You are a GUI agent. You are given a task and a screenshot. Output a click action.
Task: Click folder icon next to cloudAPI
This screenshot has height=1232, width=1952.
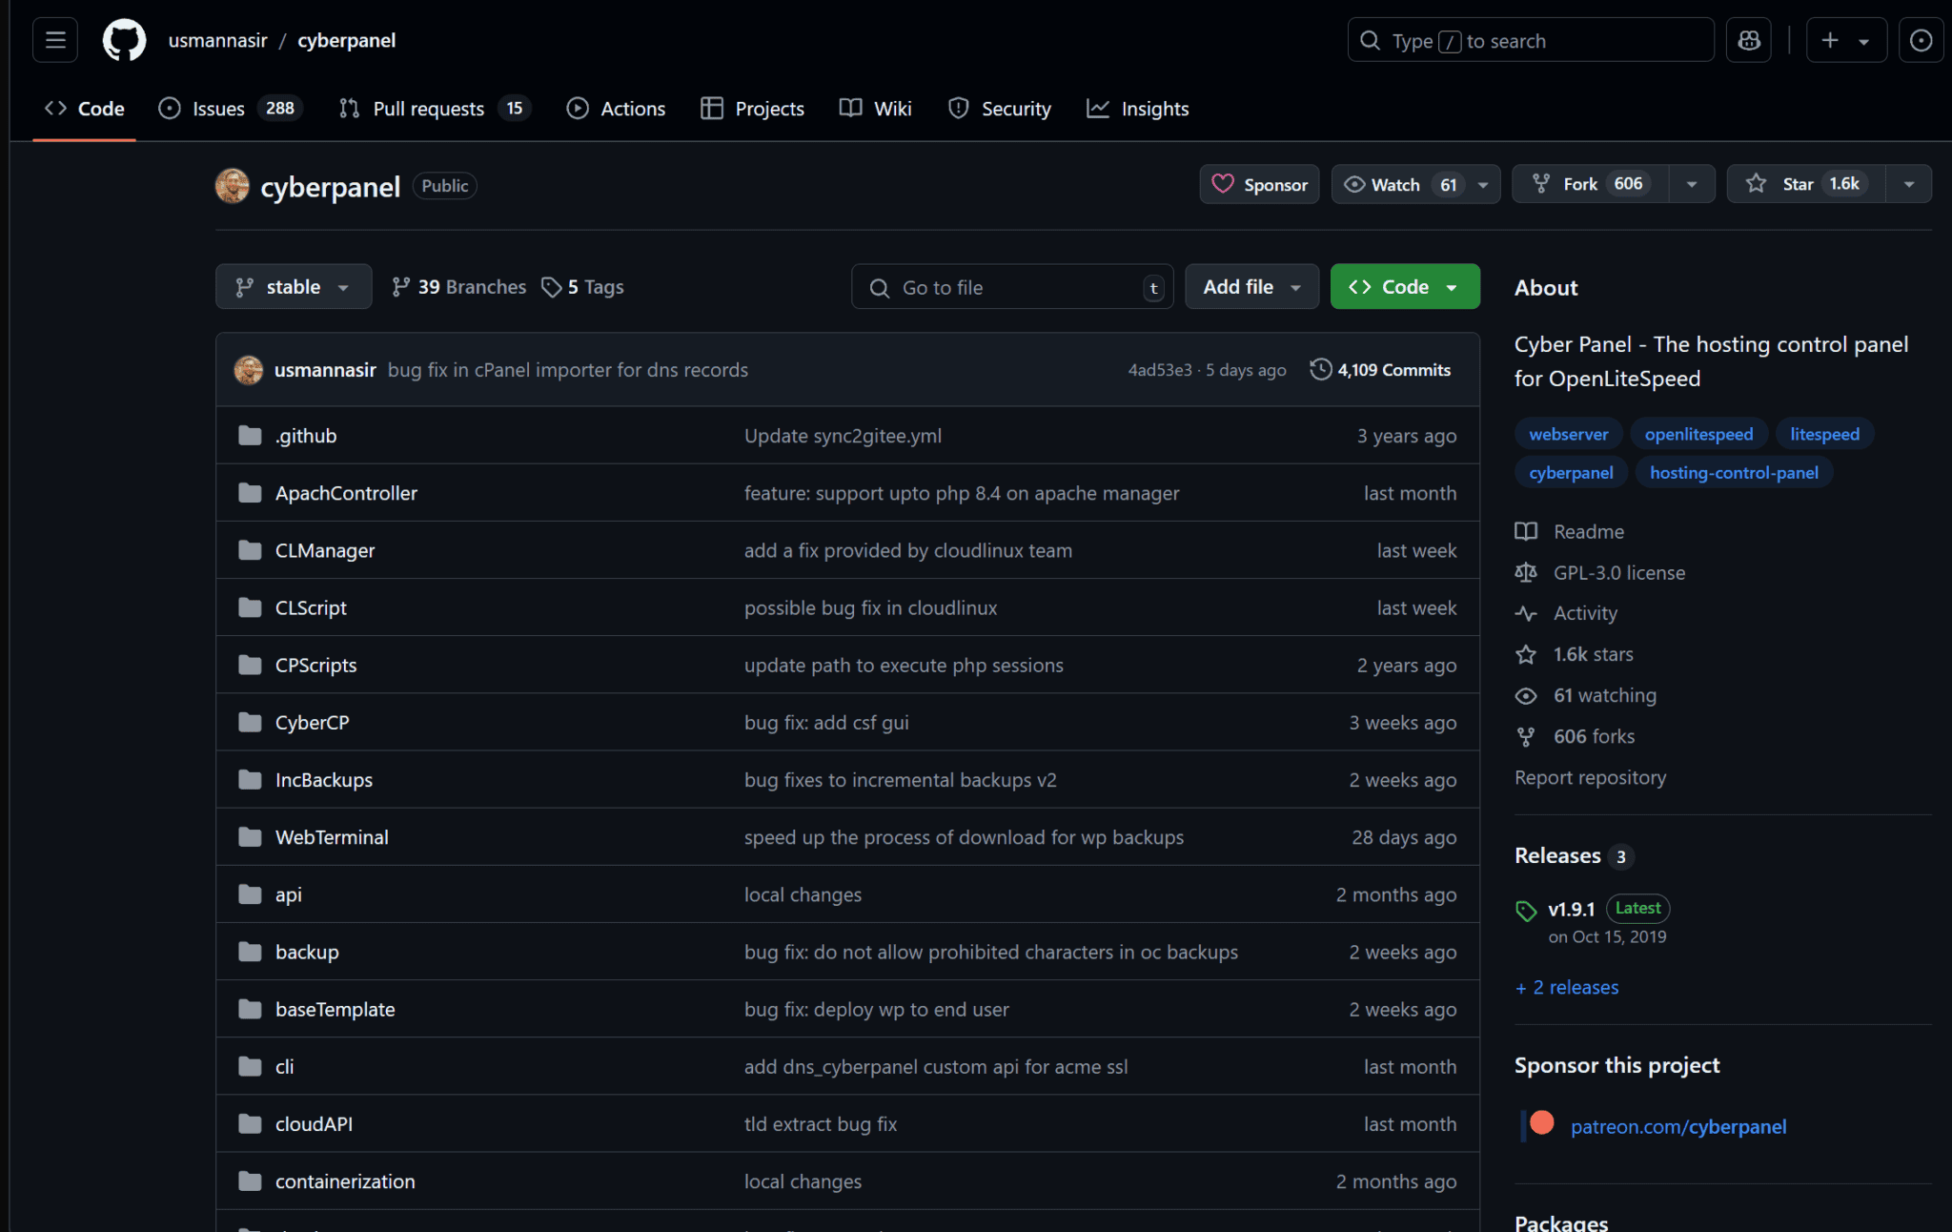pos(250,1123)
